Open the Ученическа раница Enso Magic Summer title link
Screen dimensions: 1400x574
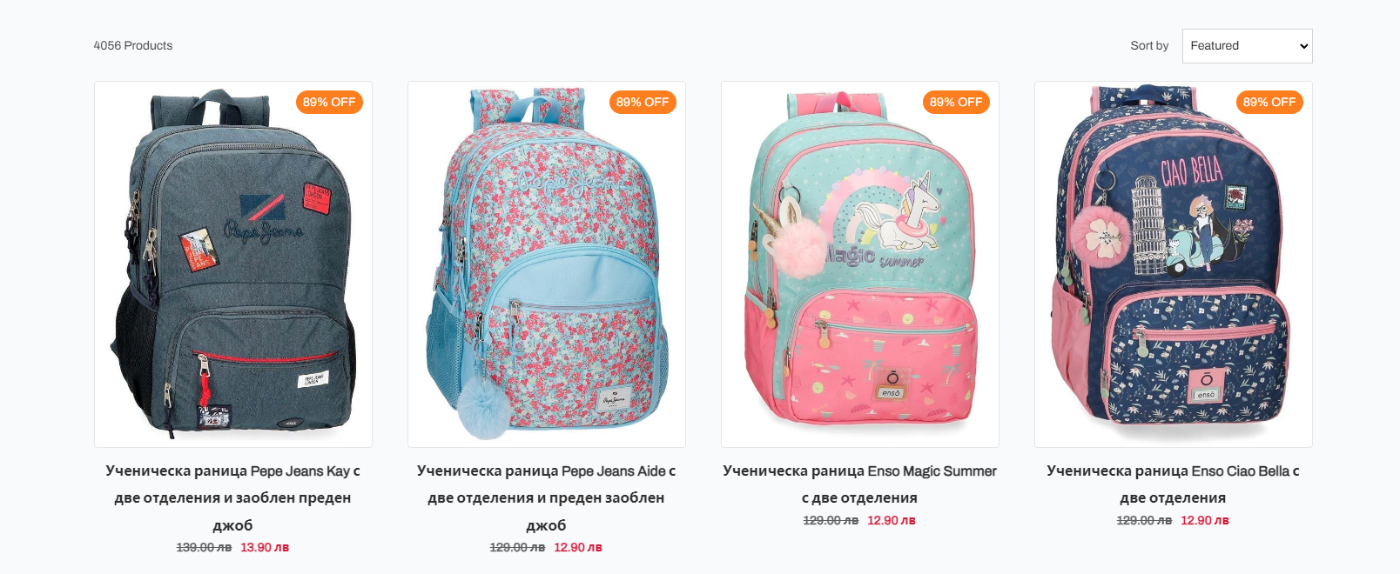tap(860, 484)
